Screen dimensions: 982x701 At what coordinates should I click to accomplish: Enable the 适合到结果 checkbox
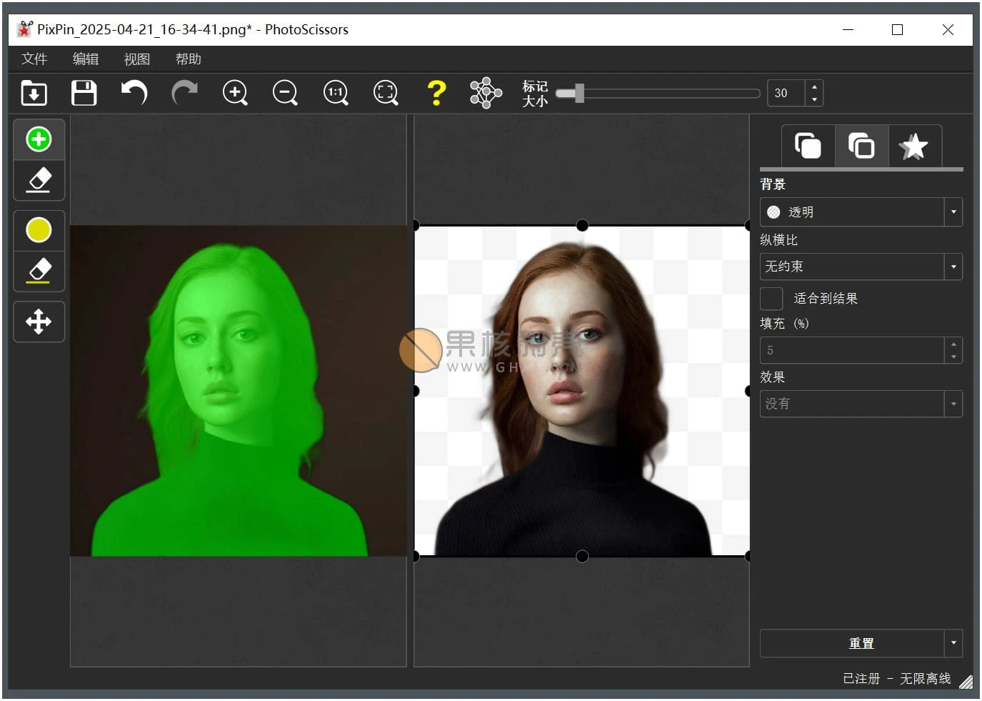[x=771, y=298]
